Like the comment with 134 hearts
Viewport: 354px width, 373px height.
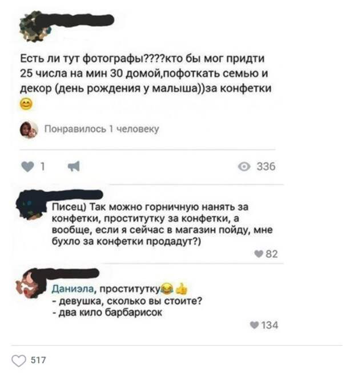pos(254,325)
